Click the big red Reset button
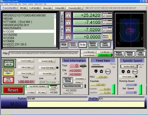148x115 pixels. coord(13,90)
